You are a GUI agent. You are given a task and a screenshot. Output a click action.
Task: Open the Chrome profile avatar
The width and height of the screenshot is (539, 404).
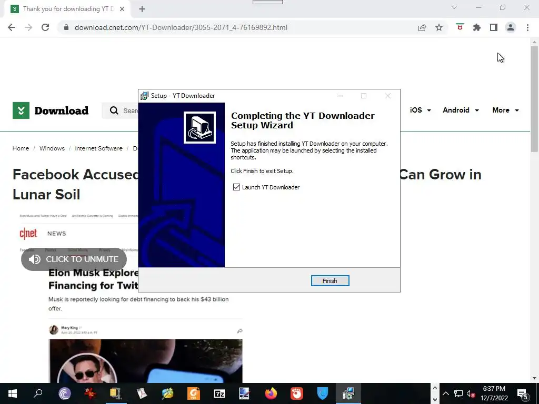click(x=511, y=27)
